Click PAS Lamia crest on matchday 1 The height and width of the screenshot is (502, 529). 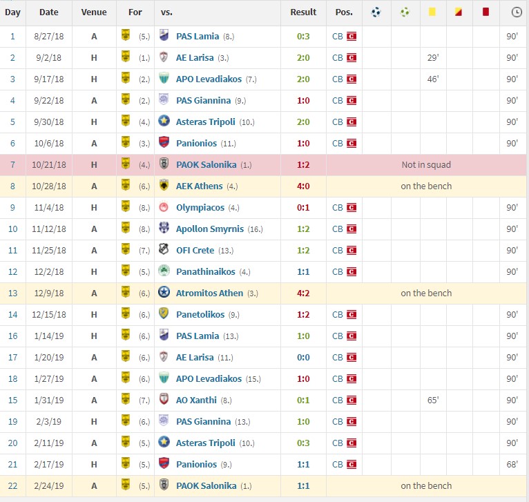[x=164, y=35]
